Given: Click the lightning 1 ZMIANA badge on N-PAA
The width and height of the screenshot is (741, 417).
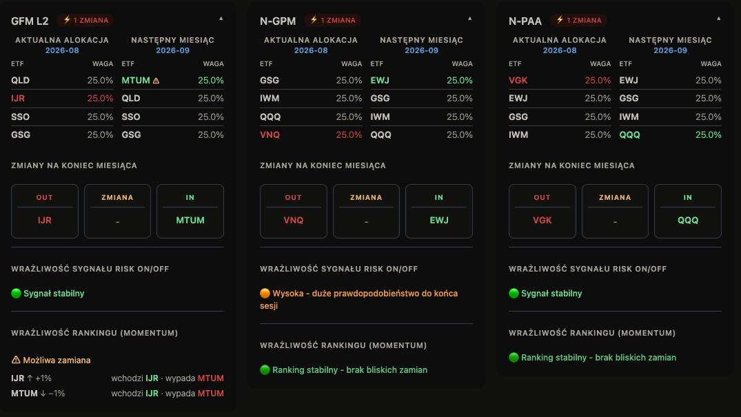Looking at the screenshot, I should 579,20.
